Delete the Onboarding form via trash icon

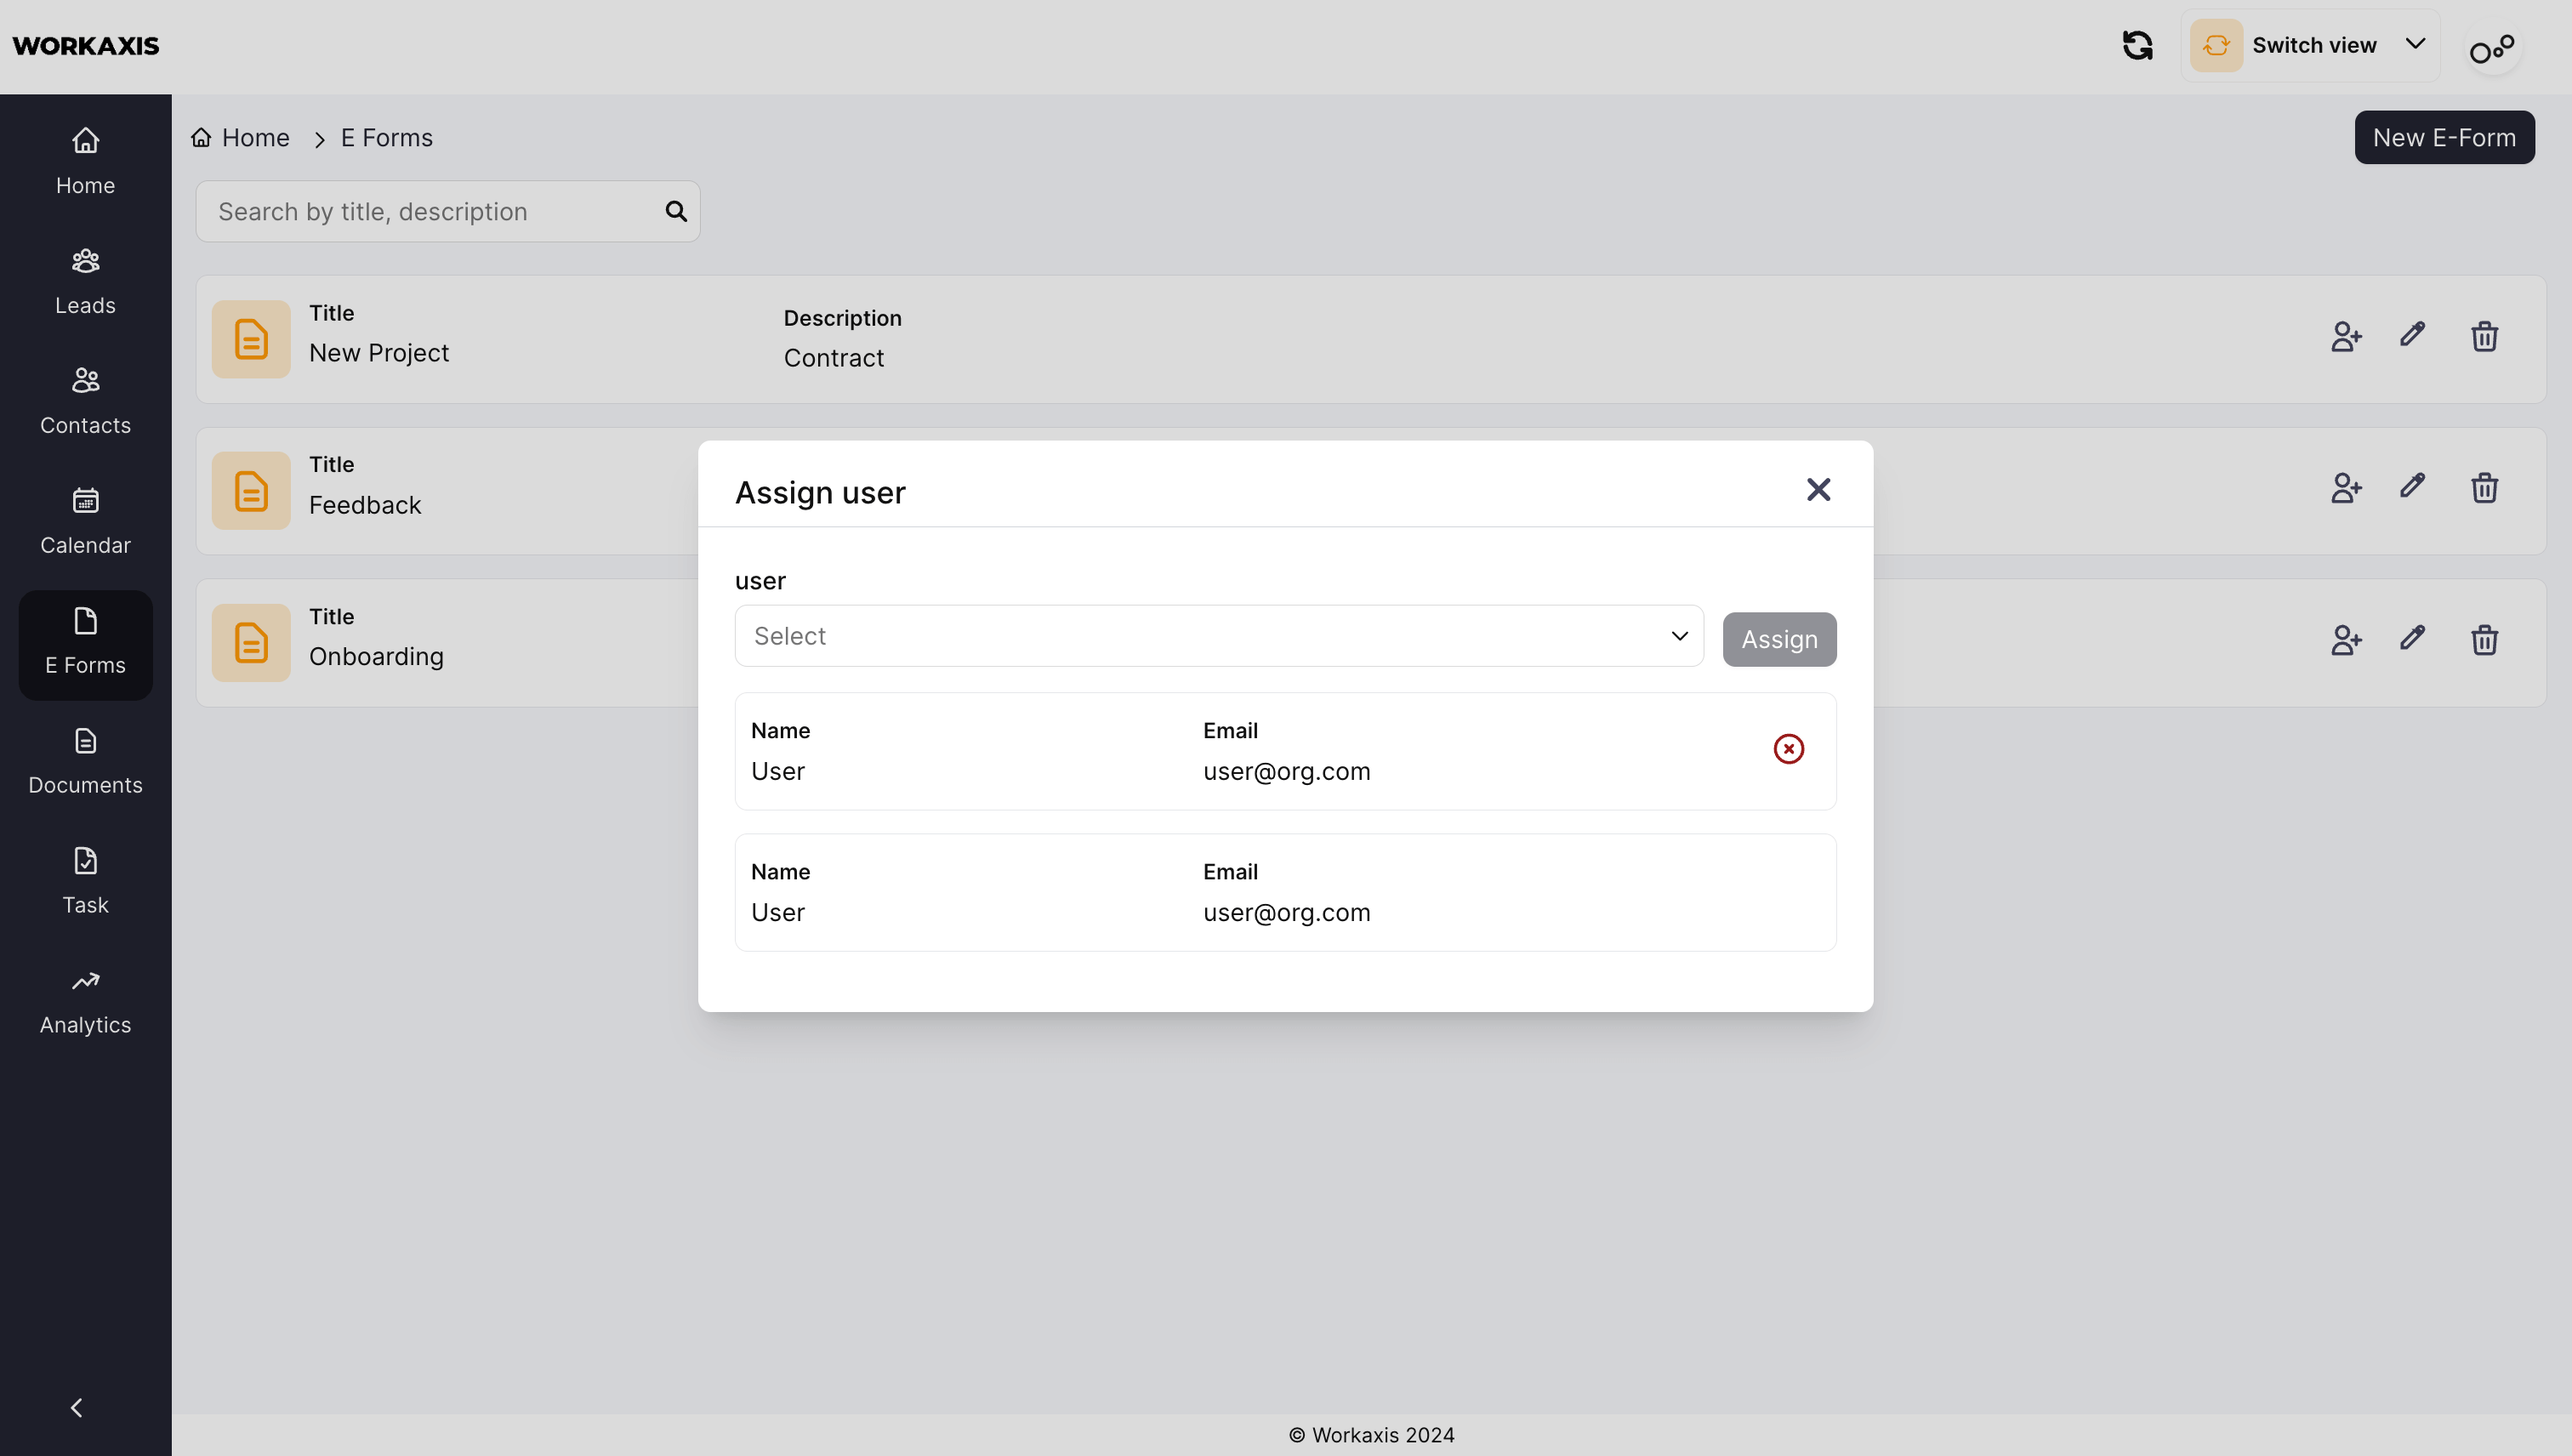pyautogui.click(x=2484, y=640)
